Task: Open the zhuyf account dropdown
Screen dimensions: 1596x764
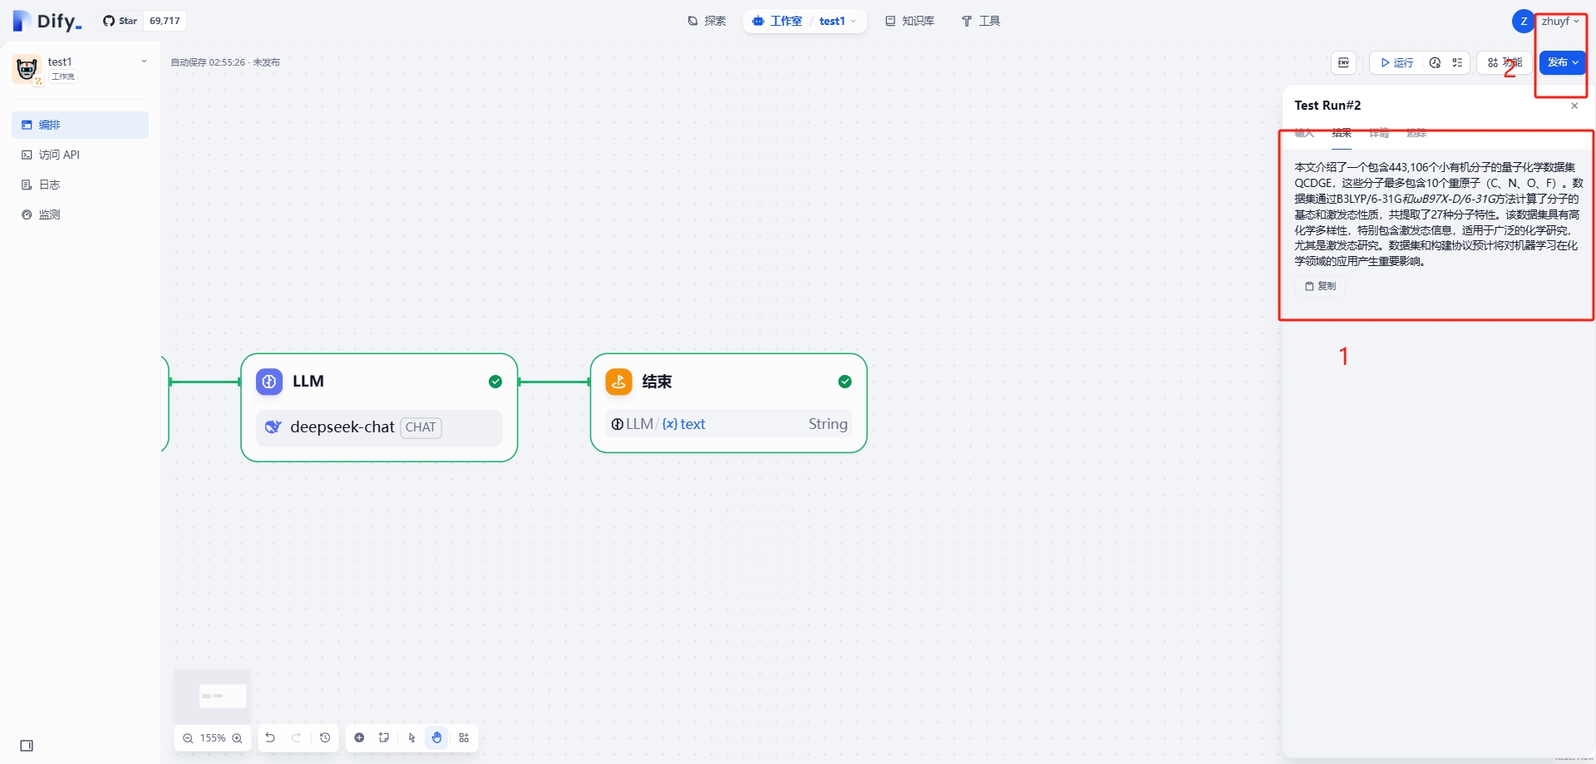Action: point(1559,22)
